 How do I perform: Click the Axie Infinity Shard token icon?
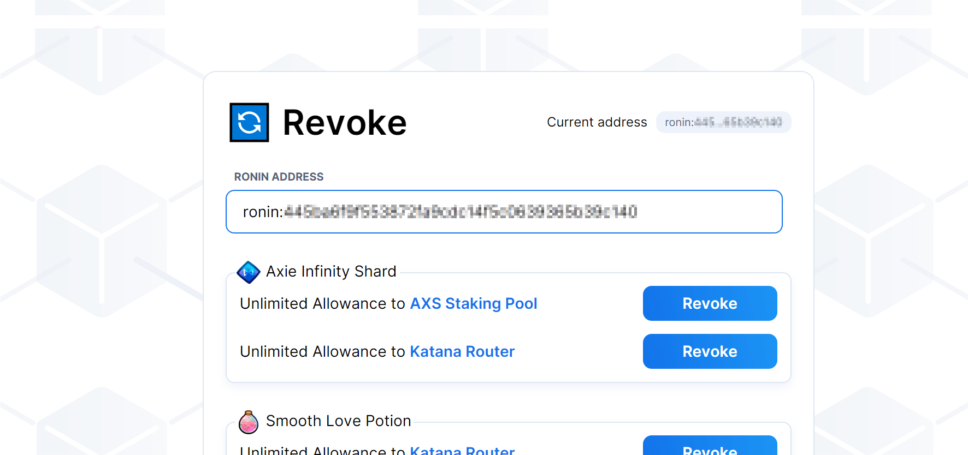pos(249,272)
